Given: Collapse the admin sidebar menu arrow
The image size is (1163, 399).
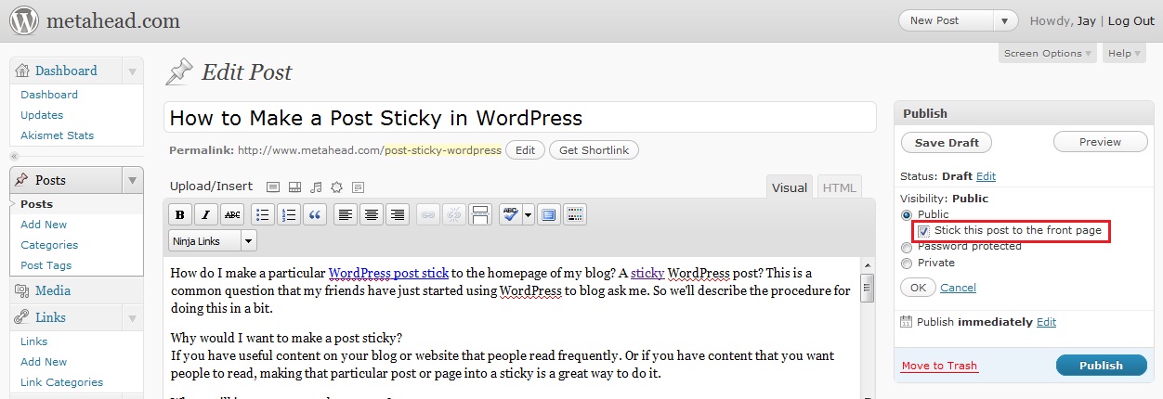Looking at the screenshot, I should coord(14,156).
